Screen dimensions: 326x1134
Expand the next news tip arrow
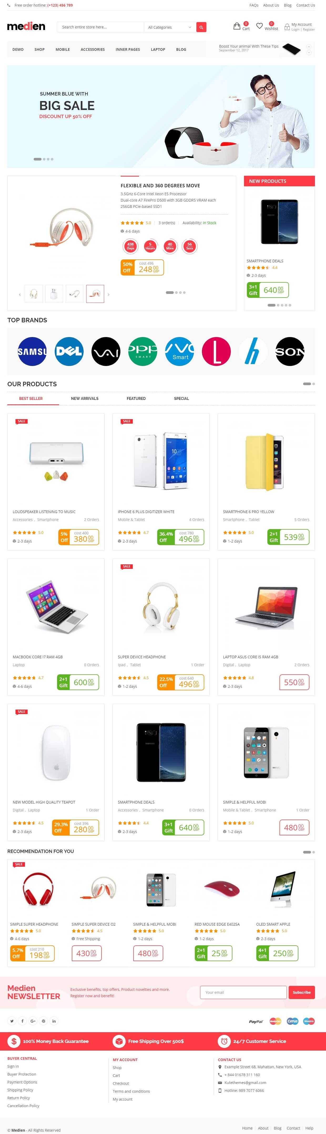point(309,52)
